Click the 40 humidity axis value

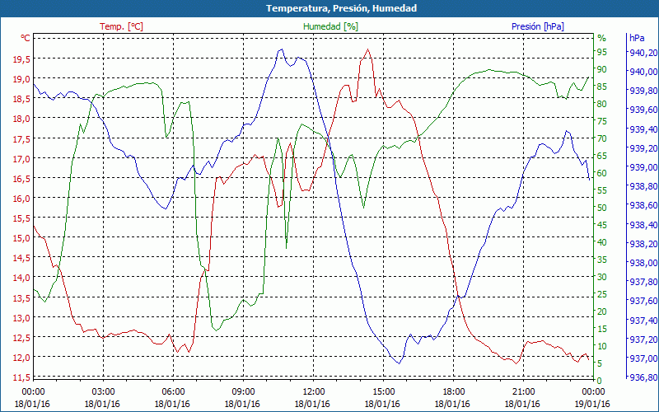coord(602,242)
